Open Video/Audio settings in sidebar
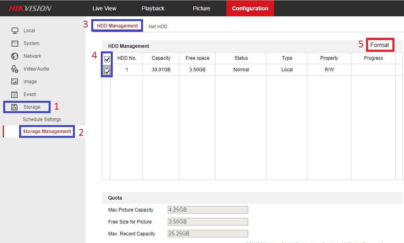 point(36,69)
